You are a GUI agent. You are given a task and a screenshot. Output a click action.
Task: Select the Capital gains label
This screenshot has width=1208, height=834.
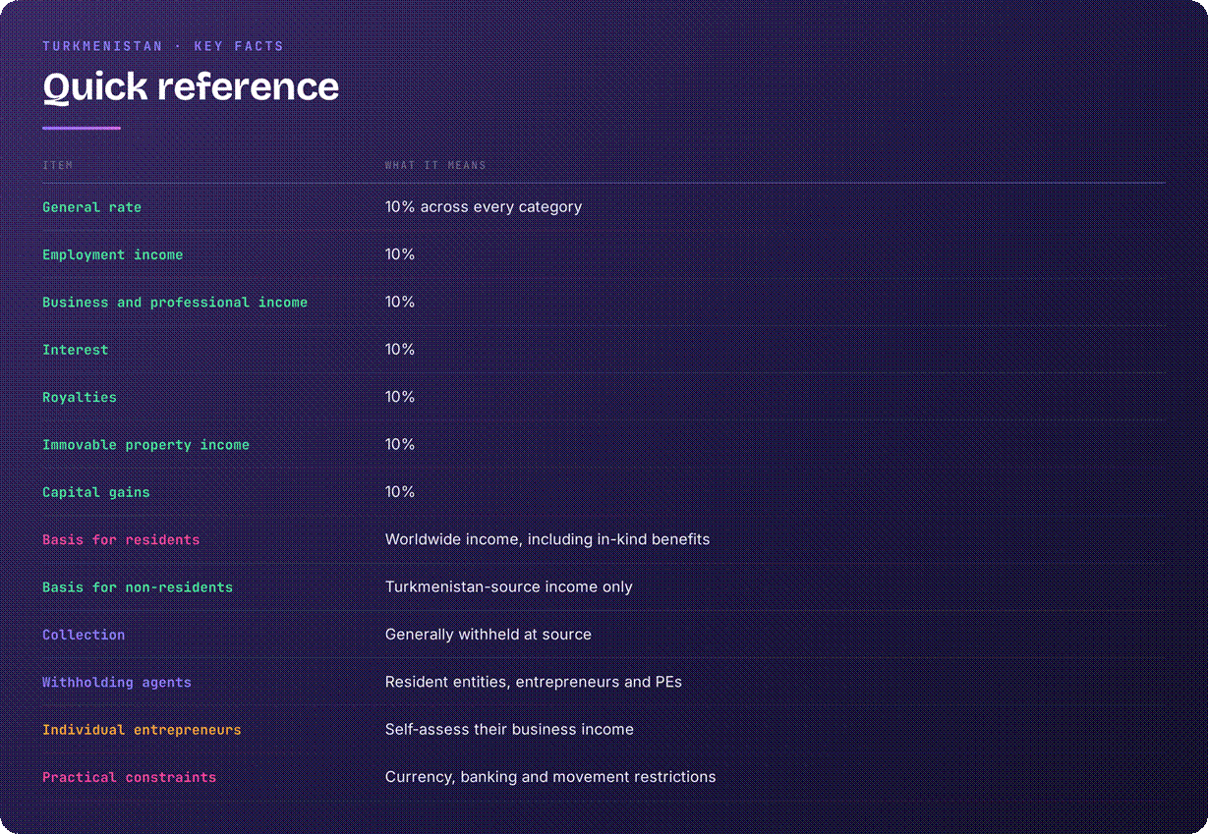(95, 492)
